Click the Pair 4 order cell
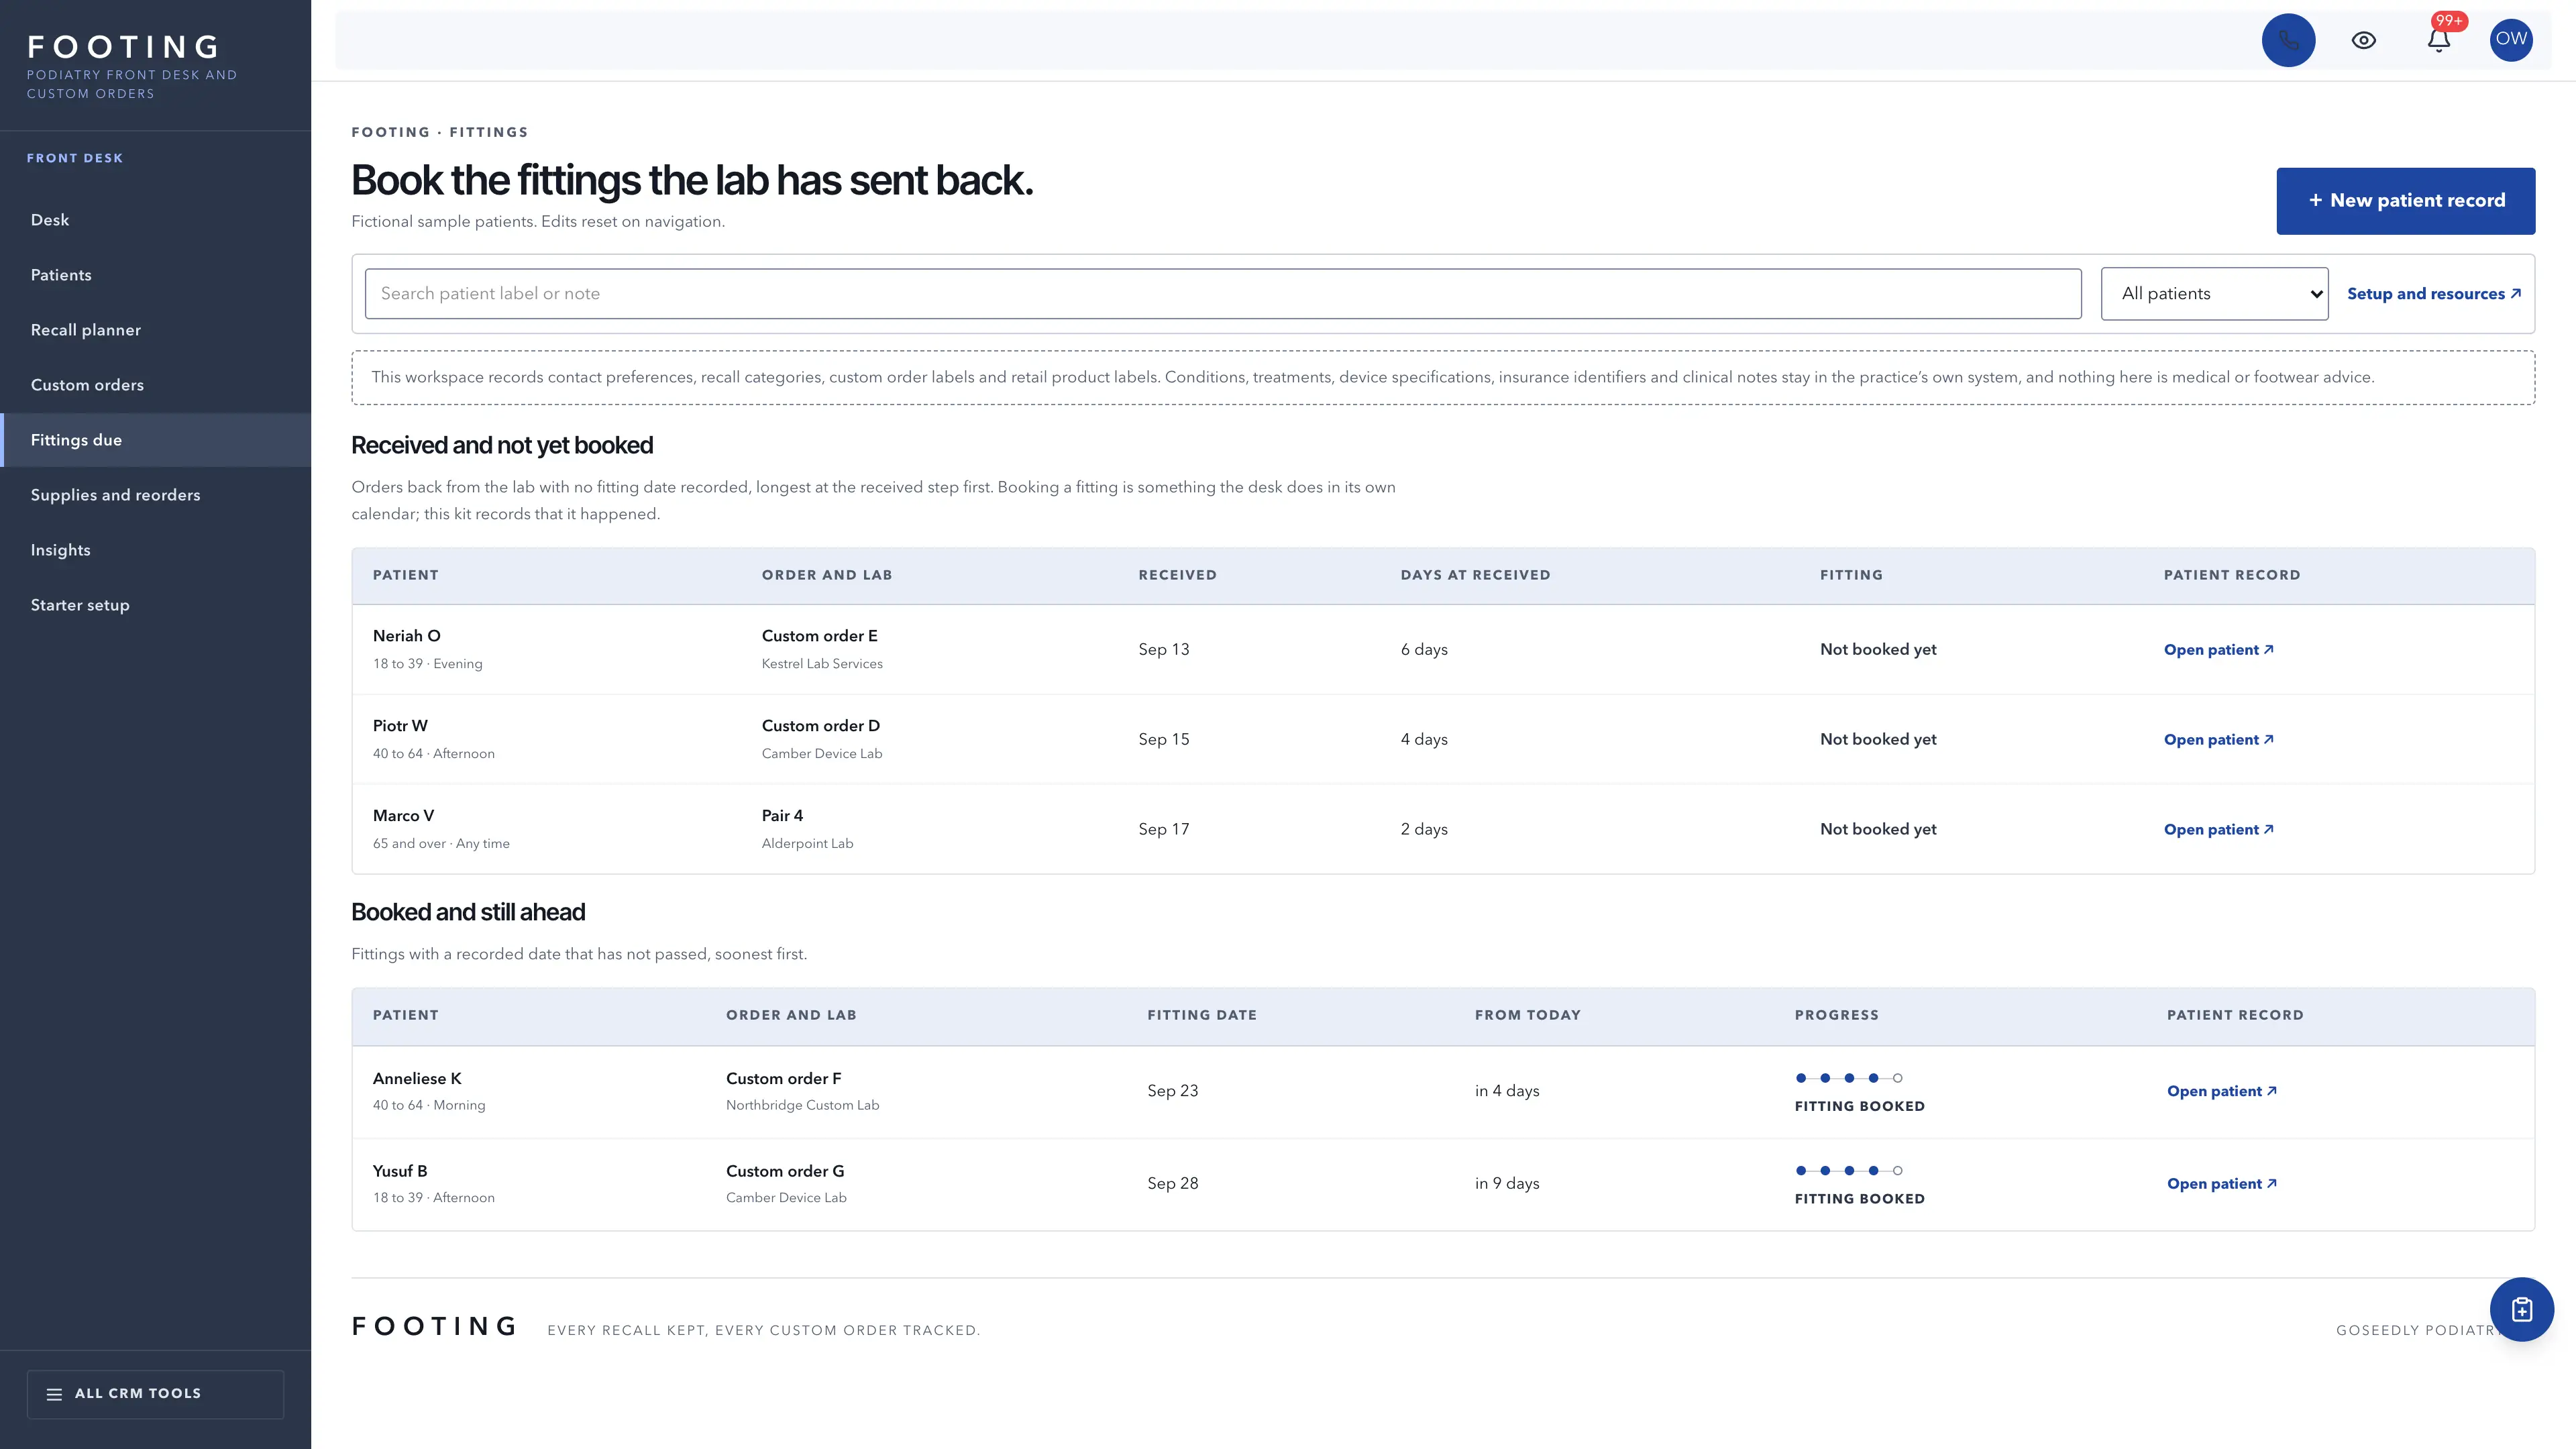Screen dimensions: 2576x1449 click(x=782, y=816)
